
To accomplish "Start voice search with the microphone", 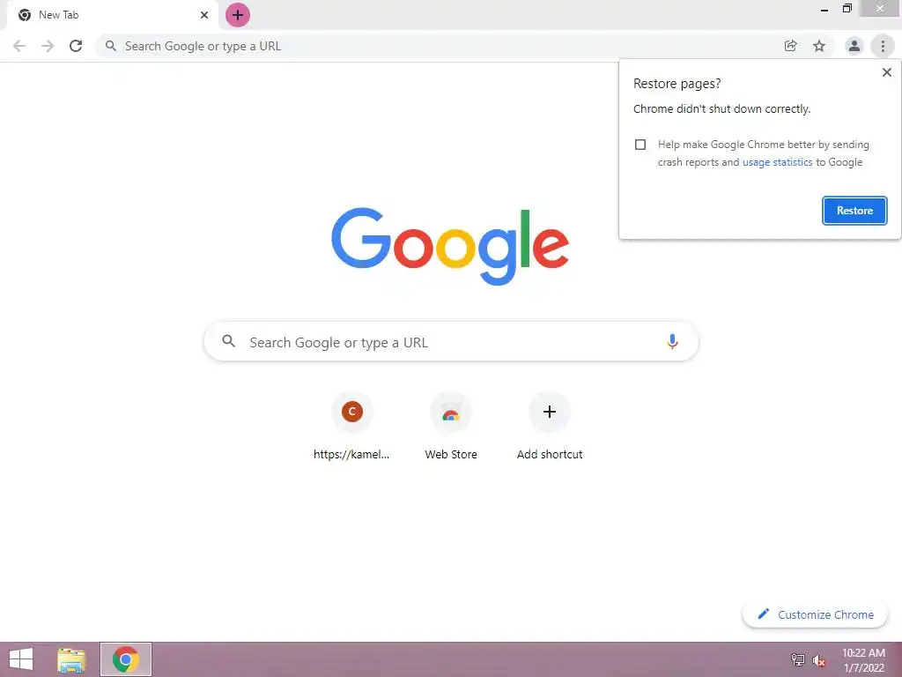I will click(672, 342).
